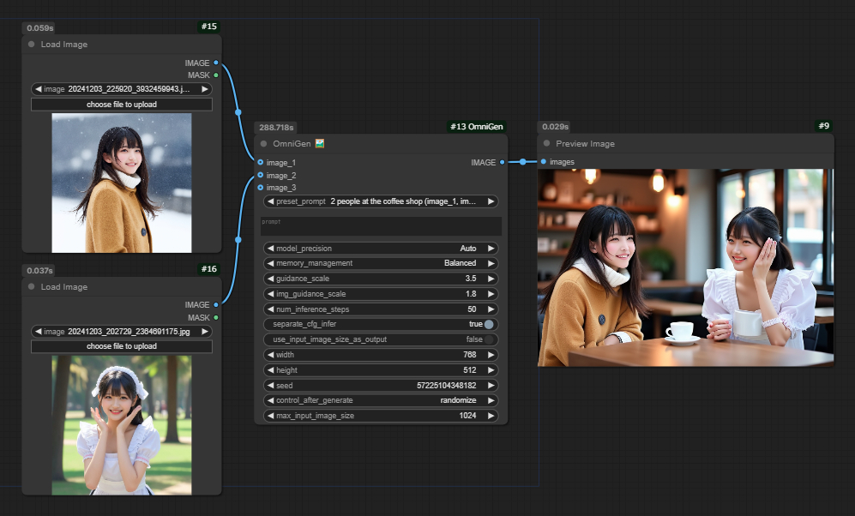Click the #15 node ID badge
The width and height of the screenshot is (855, 516).
(x=209, y=27)
